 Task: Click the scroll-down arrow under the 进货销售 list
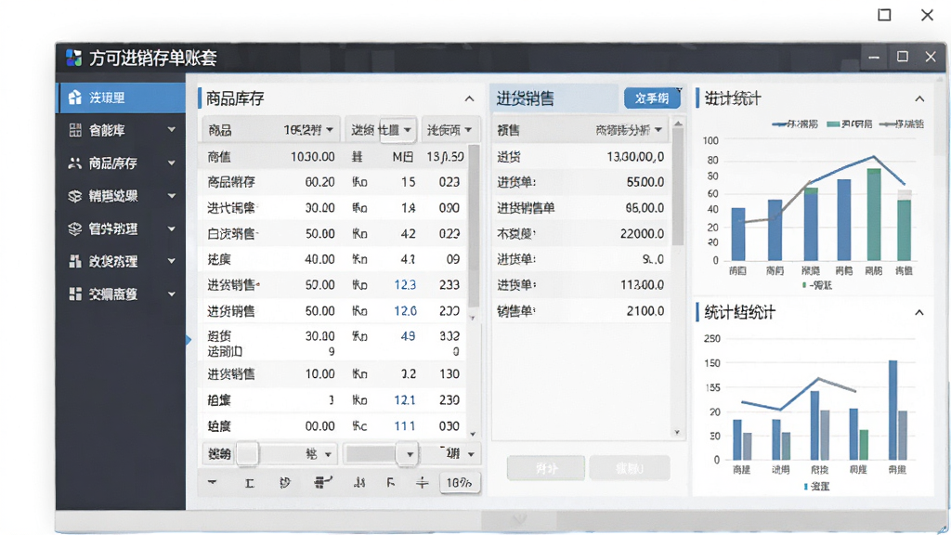click(x=677, y=433)
